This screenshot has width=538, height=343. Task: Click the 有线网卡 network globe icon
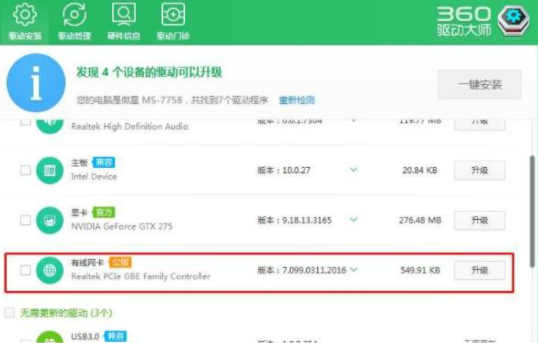tap(50, 270)
